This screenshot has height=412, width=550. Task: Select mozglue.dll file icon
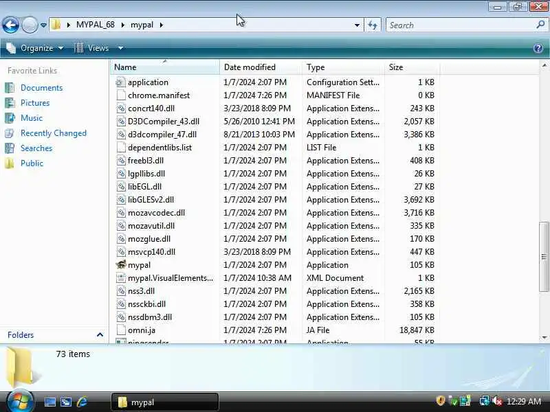[120, 239]
